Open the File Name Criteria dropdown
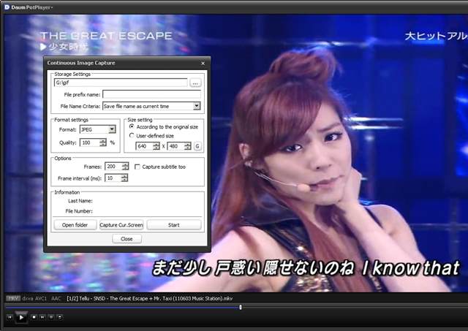 197,106
